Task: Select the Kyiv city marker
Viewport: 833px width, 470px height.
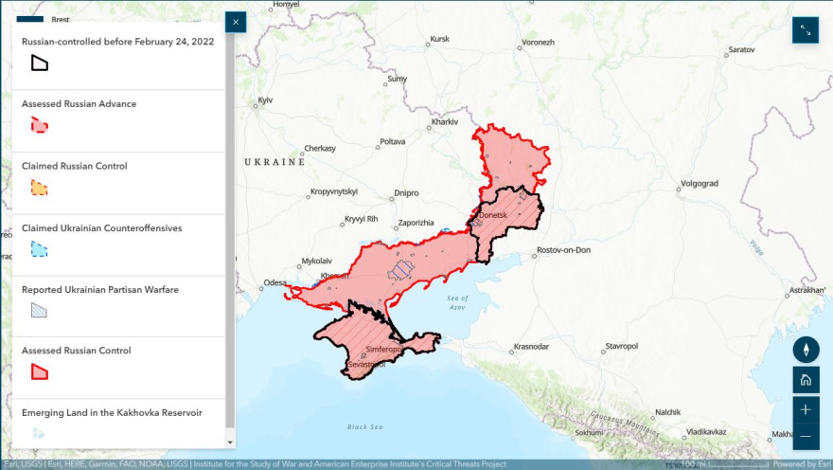Action: pyautogui.click(x=256, y=106)
